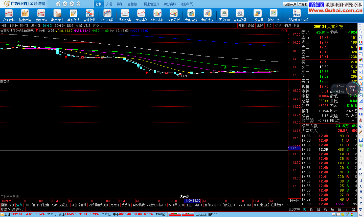364x217 pixels.
Task: Click the back navigation arrow icon
Action: (x=65, y=4)
